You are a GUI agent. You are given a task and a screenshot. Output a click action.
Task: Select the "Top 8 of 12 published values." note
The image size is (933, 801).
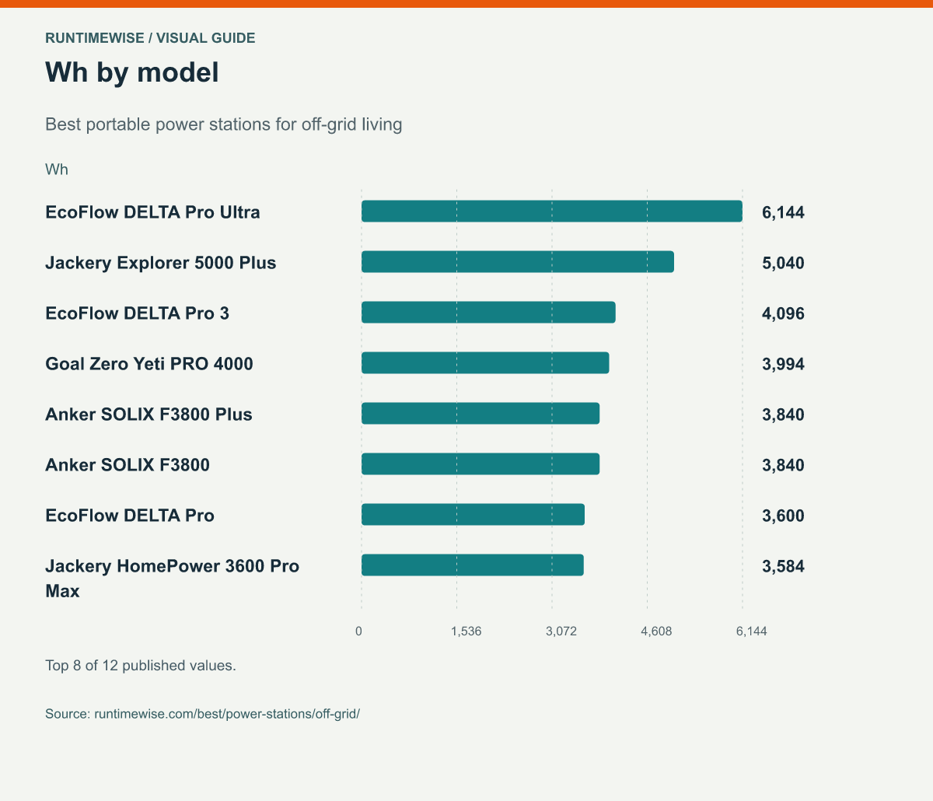point(141,666)
